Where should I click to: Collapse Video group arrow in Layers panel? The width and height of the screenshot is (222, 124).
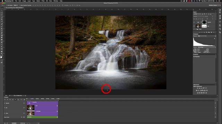pyautogui.click(x=196, y=29)
